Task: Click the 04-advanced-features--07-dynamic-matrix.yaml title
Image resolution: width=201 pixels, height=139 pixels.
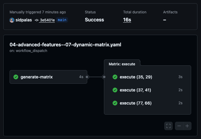Action: point(65,45)
